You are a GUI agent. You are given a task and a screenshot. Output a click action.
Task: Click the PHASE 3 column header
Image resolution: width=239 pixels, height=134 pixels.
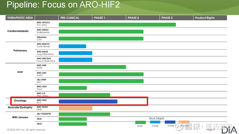[176, 18]
